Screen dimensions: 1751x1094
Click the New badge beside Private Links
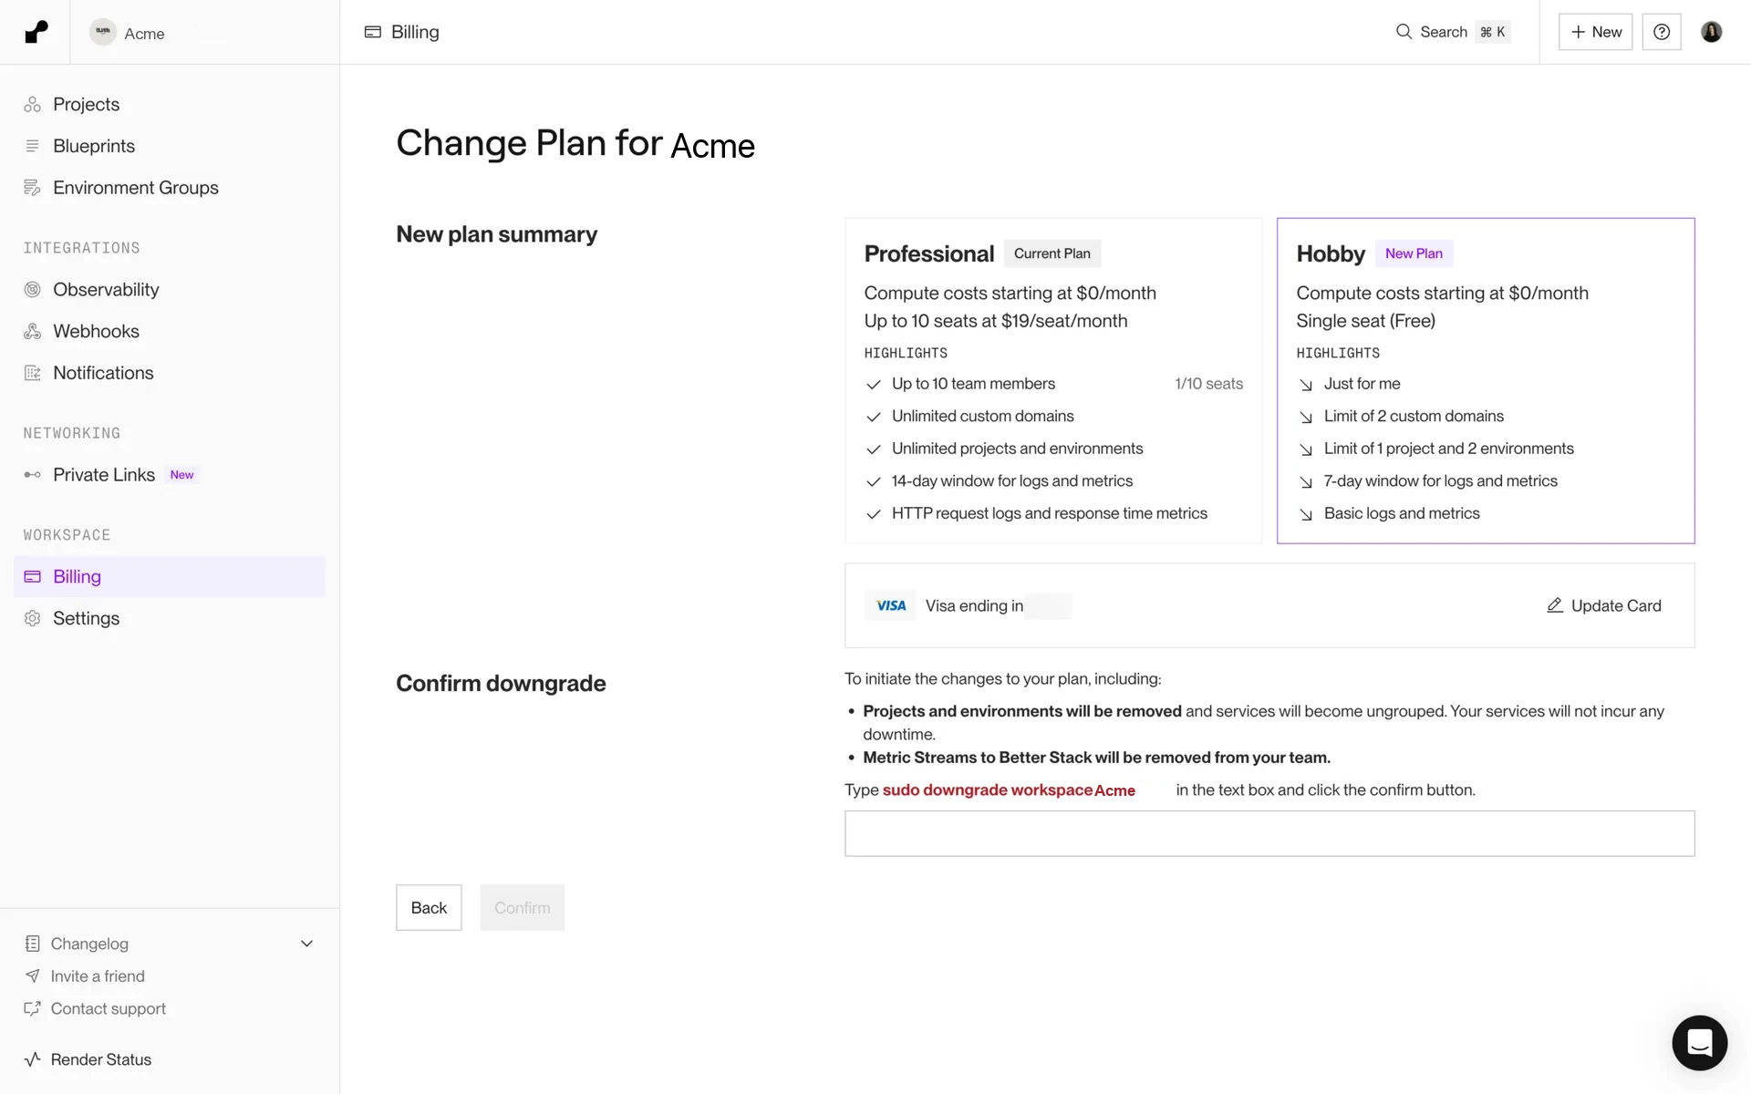(181, 475)
